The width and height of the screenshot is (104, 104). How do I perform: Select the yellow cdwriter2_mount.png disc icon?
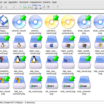52,22
